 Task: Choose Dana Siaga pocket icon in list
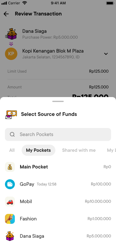10,236
